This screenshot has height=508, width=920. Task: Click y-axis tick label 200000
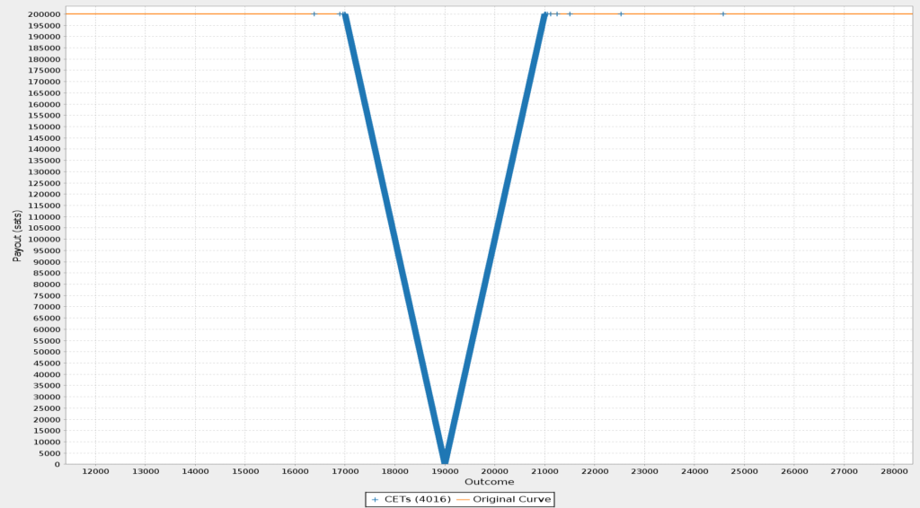point(46,14)
